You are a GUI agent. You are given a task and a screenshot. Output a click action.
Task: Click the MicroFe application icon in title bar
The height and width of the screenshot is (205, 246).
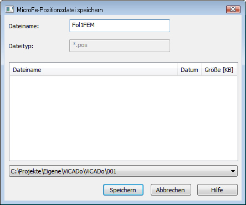[x=9, y=9]
